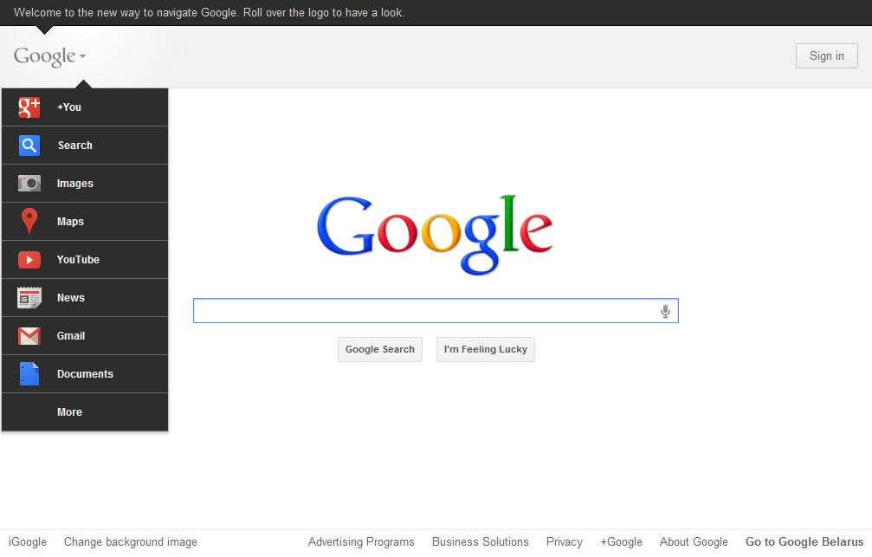Open Advertising Programs footer link
This screenshot has height=557, width=872.
(361, 542)
